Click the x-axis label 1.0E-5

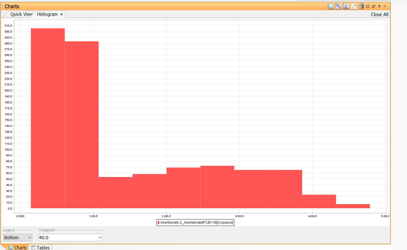tap(93, 216)
